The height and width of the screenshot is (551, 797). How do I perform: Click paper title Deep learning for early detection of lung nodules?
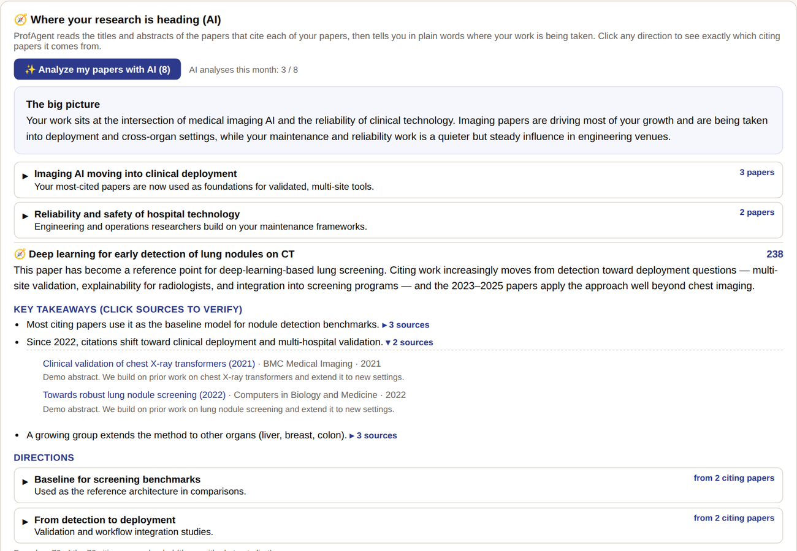tap(162, 254)
